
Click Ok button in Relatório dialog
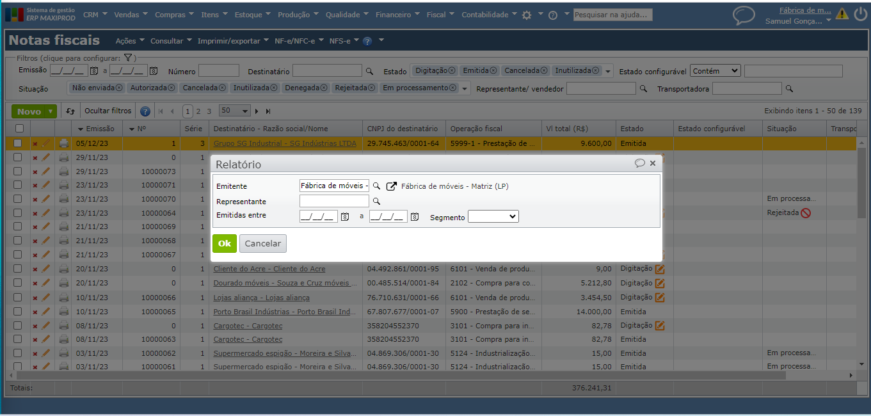click(225, 243)
